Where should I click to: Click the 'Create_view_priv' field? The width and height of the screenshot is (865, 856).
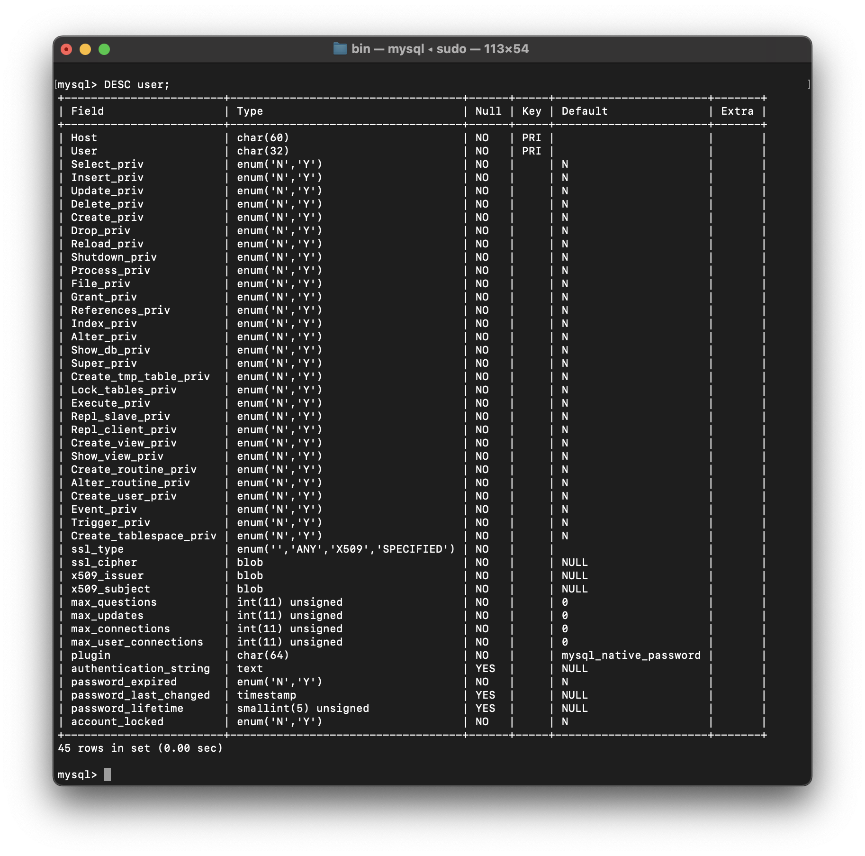coord(124,443)
